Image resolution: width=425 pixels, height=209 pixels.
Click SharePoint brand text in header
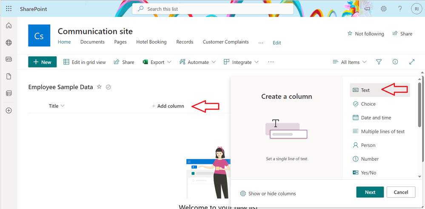click(33, 9)
